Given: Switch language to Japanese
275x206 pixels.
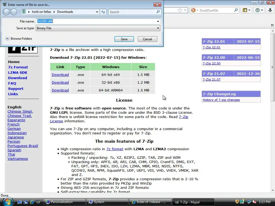Looking at the screenshot, I should pyautogui.click(x=16, y=137).
